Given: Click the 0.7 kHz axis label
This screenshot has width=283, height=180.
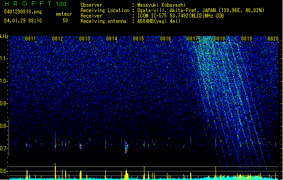Looking at the screenshot, I should click(4, 148).
